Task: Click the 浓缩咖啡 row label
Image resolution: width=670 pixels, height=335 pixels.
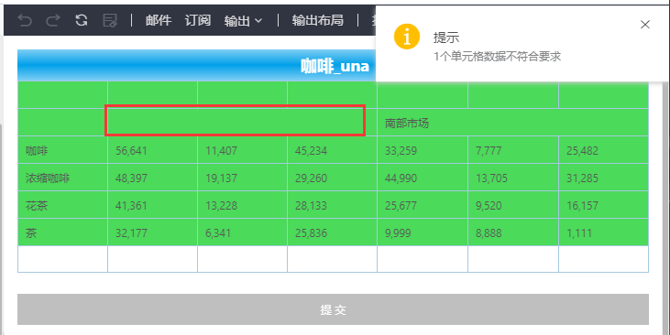Action: pos(62,178)
